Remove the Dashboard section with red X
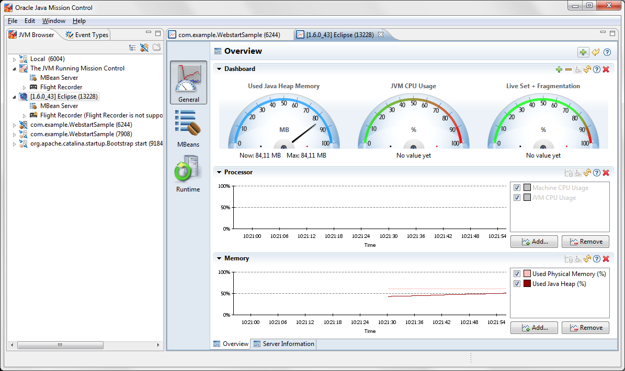 tap(606, 69)
